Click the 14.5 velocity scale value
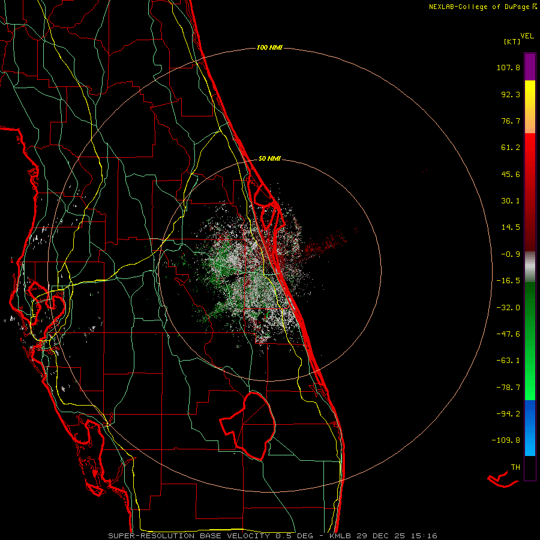Screen dimensions: 540x540 point(511,227)
